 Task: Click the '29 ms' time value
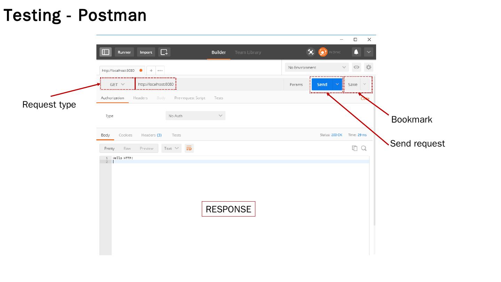(362, 135)
